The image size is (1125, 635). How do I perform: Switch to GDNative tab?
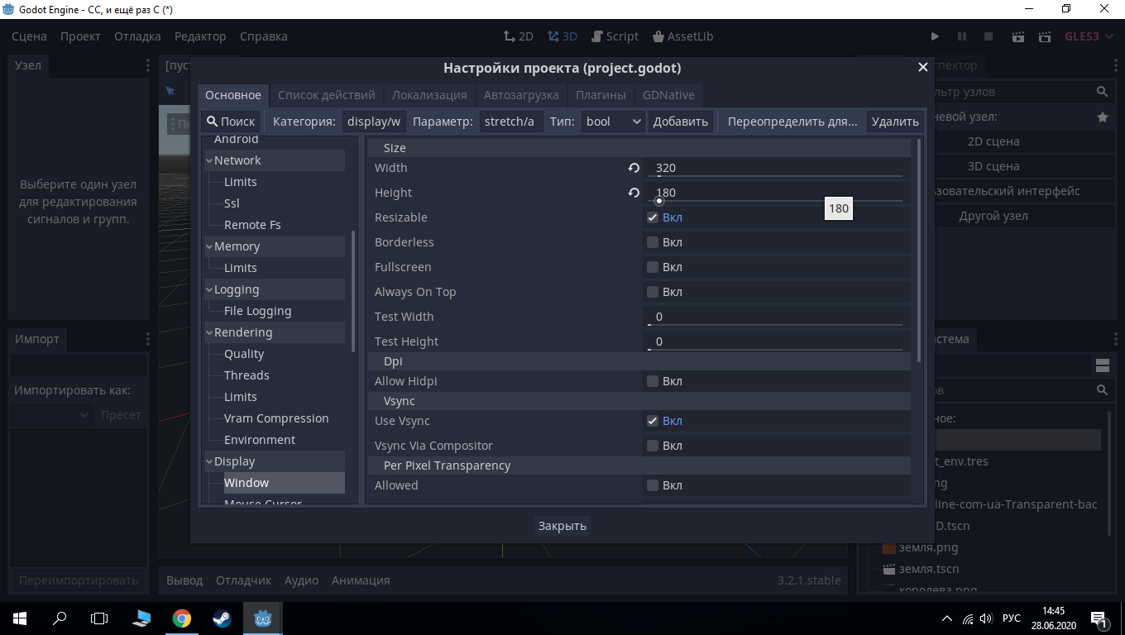pyautogui.click(x=668, y=95)
